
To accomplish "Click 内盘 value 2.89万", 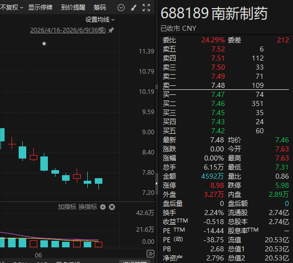I will tap(279, 194).
